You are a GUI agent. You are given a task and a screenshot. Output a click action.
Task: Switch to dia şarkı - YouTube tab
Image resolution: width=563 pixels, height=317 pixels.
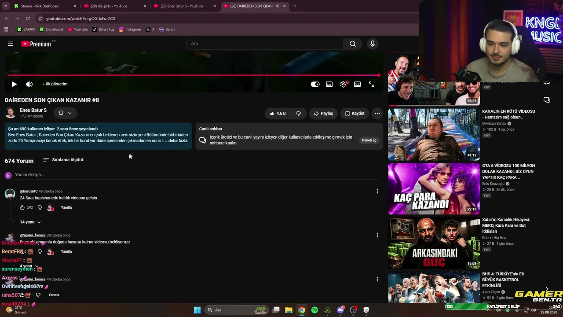[x=115, y=6]
